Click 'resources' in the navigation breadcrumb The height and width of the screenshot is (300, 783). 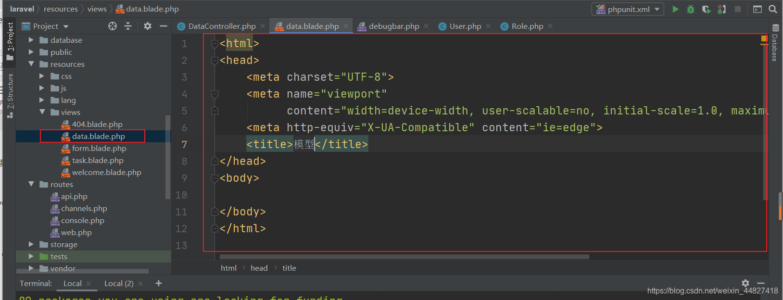pyautogui.click(x=61, y=9)
